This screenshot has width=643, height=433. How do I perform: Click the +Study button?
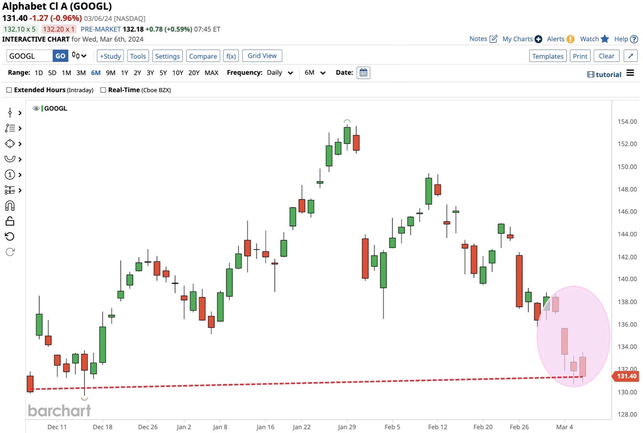[111, 56]
